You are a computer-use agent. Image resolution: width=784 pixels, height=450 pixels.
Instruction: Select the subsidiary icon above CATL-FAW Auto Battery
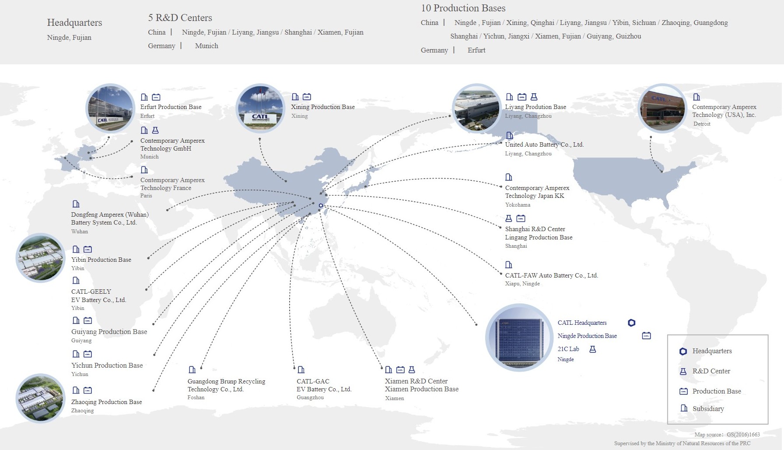pos(509,265)
